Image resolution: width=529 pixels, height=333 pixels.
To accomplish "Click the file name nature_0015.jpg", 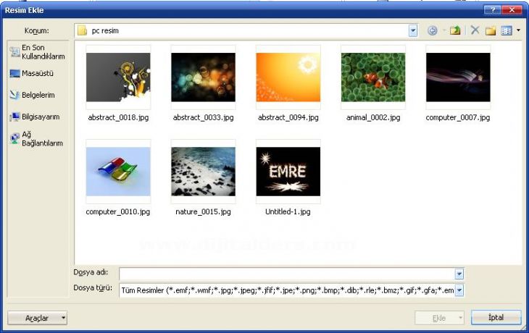I will pos(203,212).
